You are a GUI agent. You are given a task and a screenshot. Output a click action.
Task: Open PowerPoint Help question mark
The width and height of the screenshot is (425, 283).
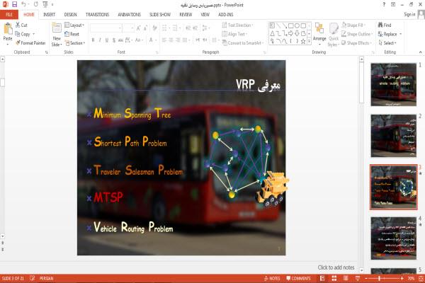pos(384,5)
